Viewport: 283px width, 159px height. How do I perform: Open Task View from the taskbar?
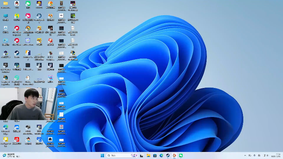click(141, 155)
